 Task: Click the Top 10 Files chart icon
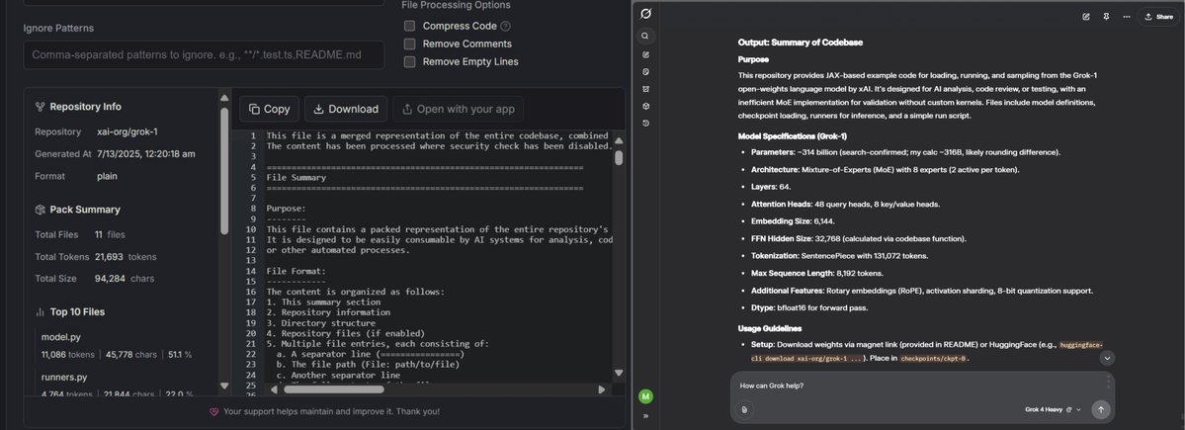pyautogui.click(x=41, y=312)
